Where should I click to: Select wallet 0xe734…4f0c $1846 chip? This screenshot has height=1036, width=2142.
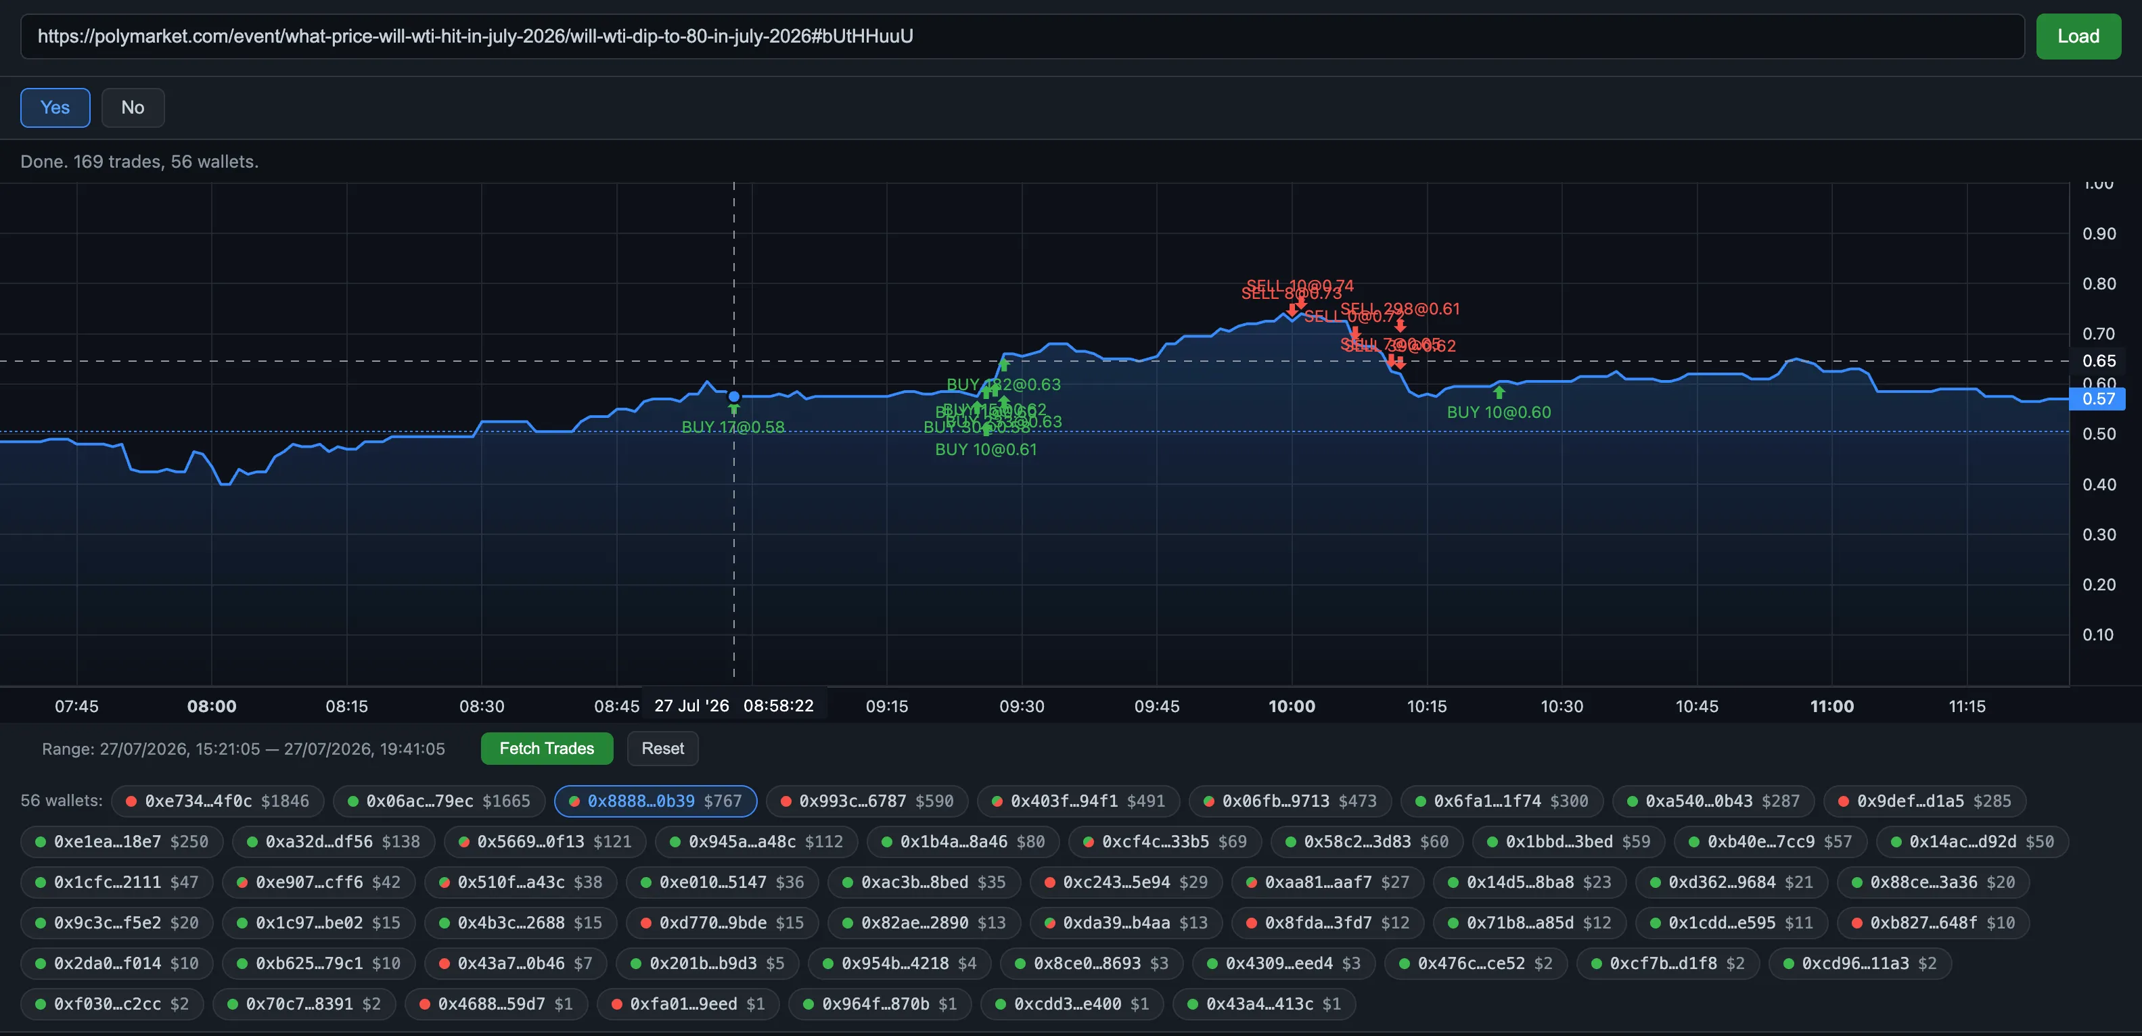pyautogui.click(x=218, y=801)
